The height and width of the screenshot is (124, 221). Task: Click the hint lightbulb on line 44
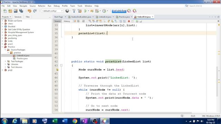pyautogui.click(x=57, y=70)
